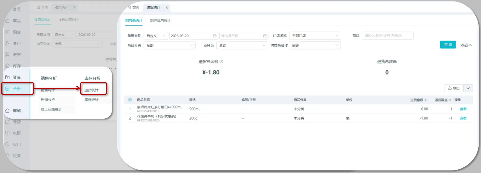Image resolution: width=481 pixels, height=173 pixels.
Task: Click the 首页 tab in the background window
Action: (42, 7)
